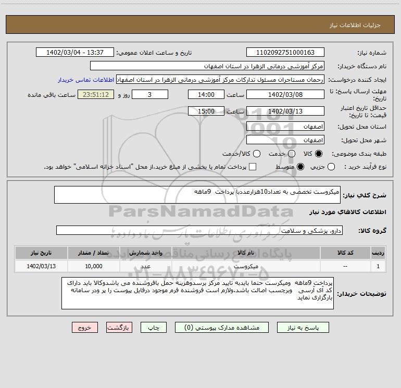
Task: Click the طبقه بندی موضوعی label
Action: click(359, 154)
